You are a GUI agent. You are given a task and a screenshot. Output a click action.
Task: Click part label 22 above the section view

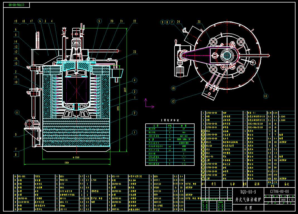pyautogui.click(x=135, y=21)
